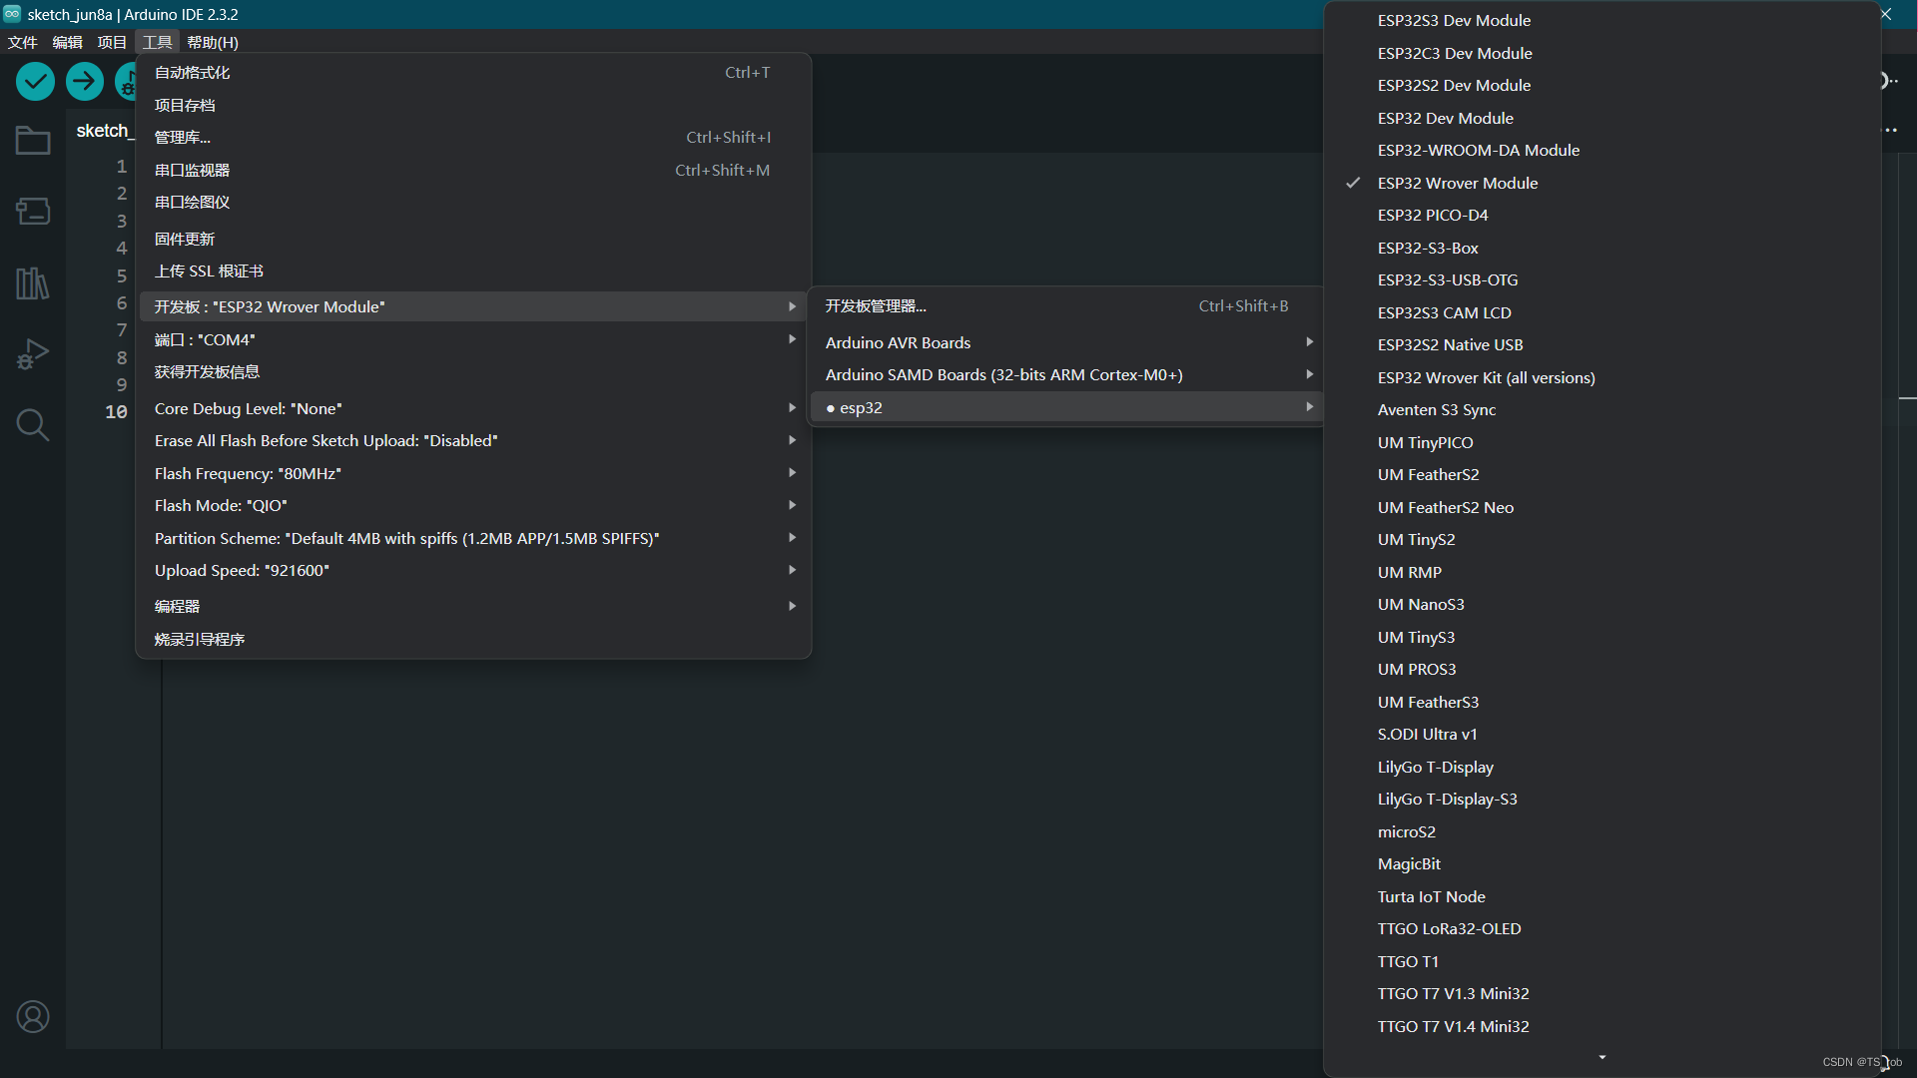This screenshot has height=1078, width=1918.
Task: Click the Verify checkmark button
Action: click(x=35, y=81)
